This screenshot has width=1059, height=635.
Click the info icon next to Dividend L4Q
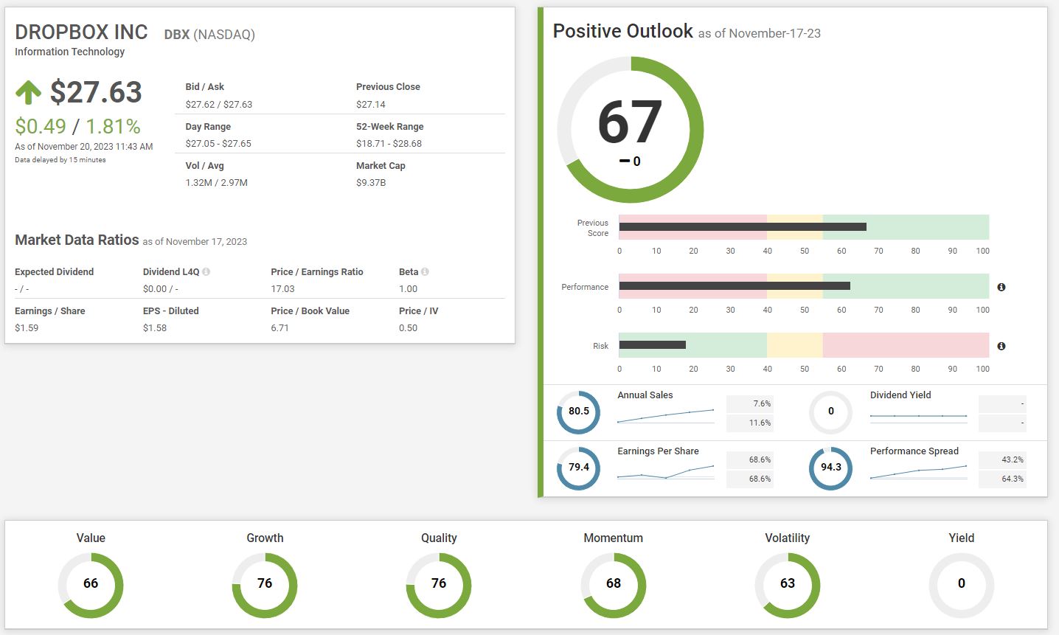point(206,271)
